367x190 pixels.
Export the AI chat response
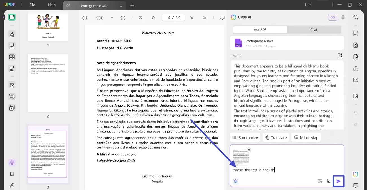click(340, 56)
